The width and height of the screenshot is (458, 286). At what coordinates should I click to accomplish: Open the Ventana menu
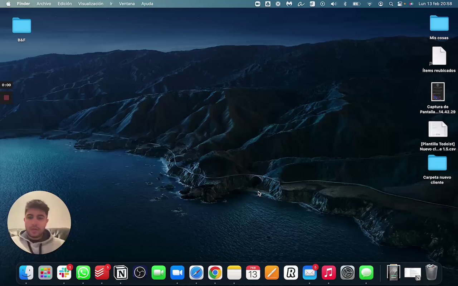(127, 4)
